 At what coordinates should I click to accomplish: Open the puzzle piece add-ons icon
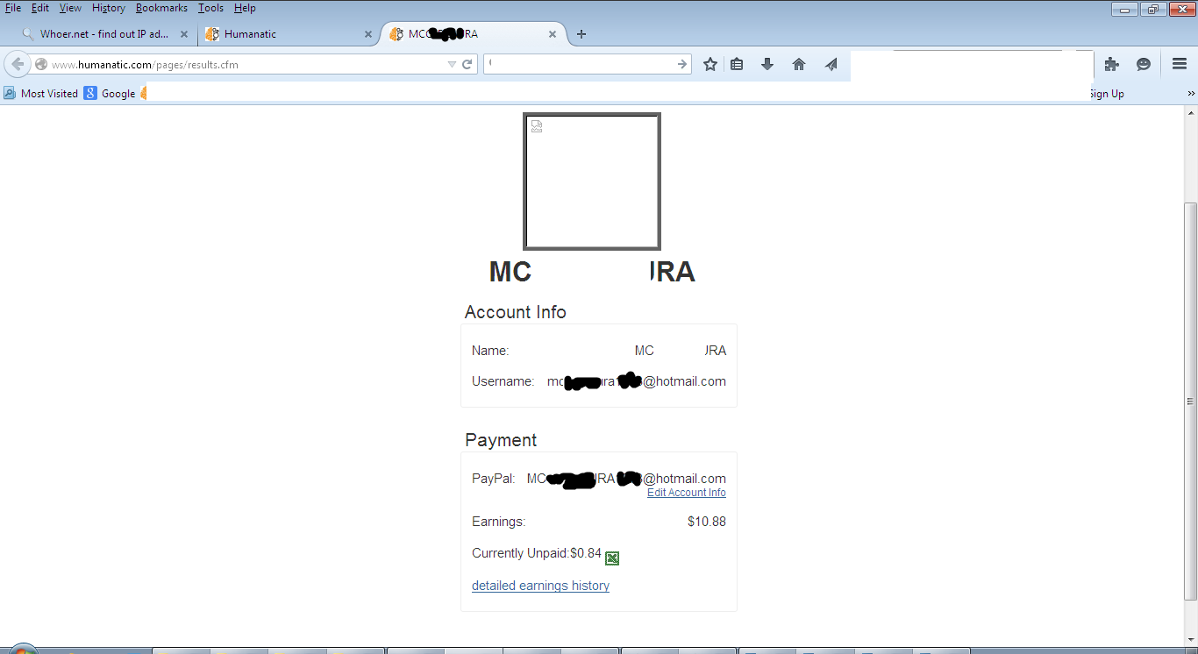click(x=1112, y=64)
